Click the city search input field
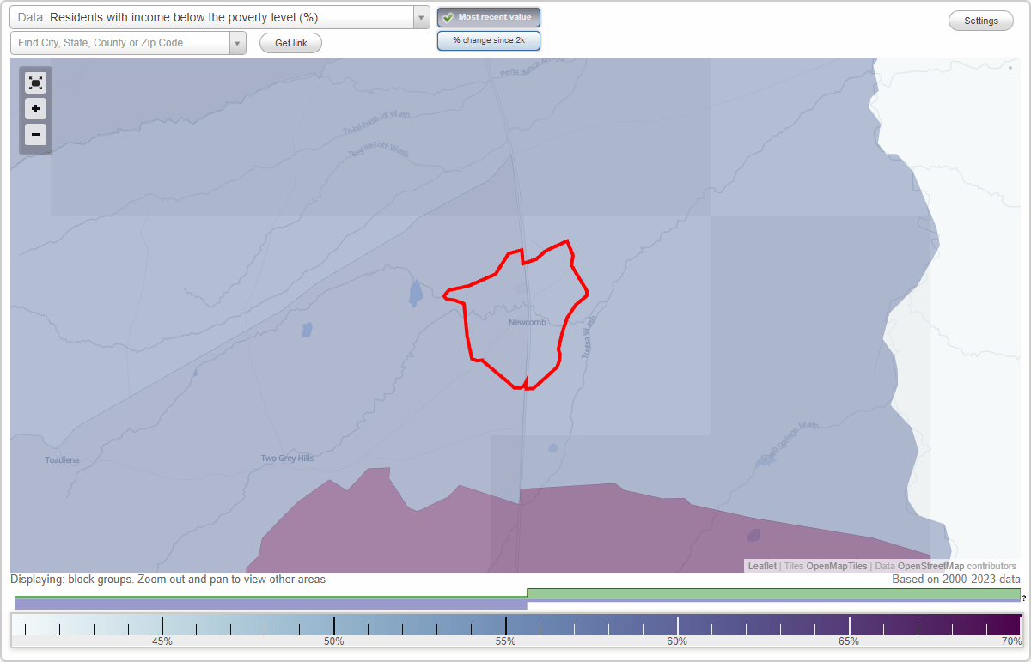1031x662 pixels. coord(120,42)
